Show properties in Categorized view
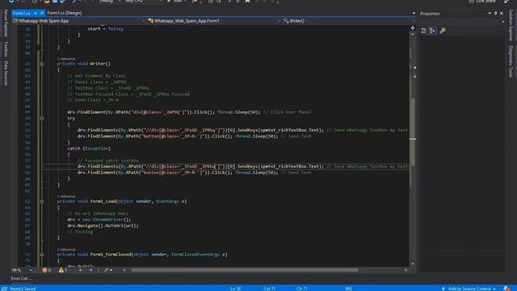 [424, 31]
